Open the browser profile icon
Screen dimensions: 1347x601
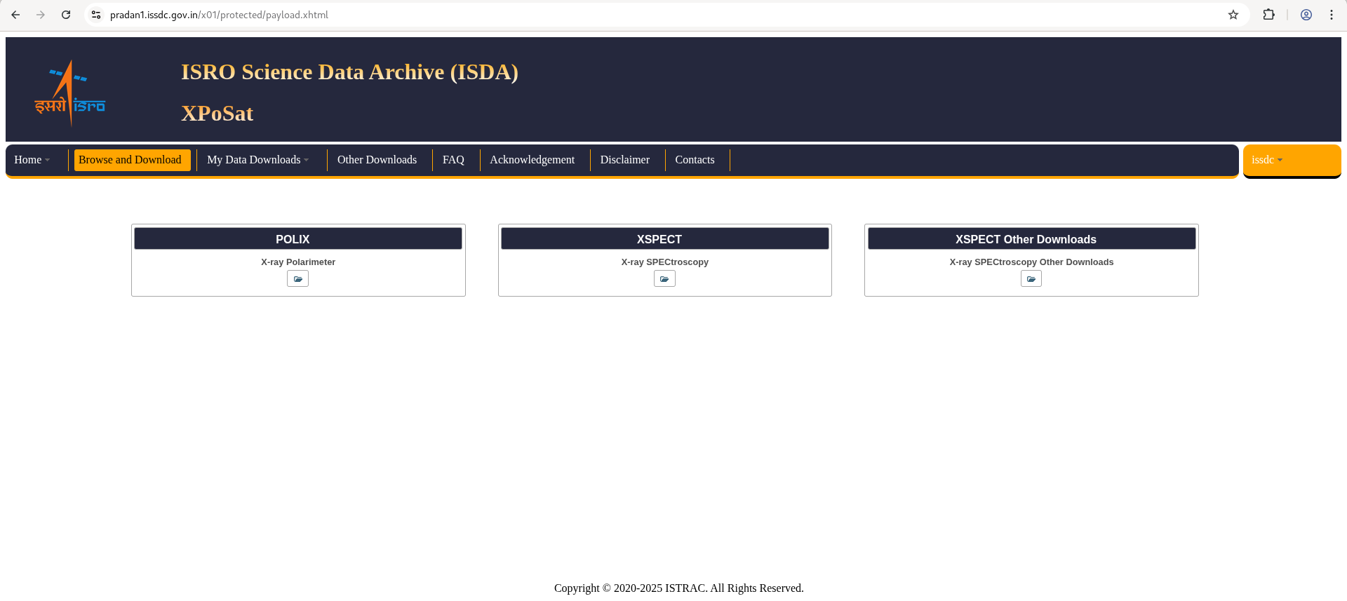[1306, 15]
